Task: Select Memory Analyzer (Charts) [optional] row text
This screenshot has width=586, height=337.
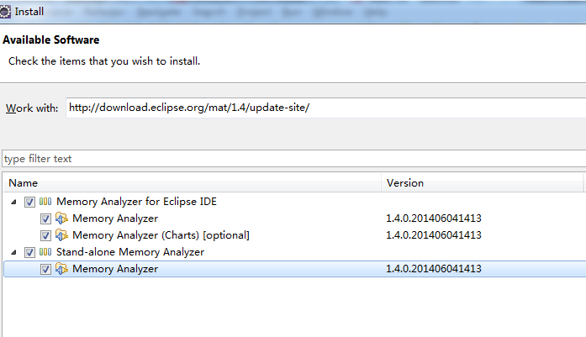Action: pyautogui.click(x=161, y=235)
